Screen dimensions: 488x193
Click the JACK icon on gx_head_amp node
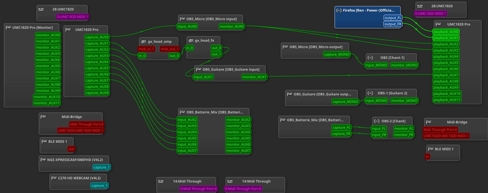[x=144, y=41]
